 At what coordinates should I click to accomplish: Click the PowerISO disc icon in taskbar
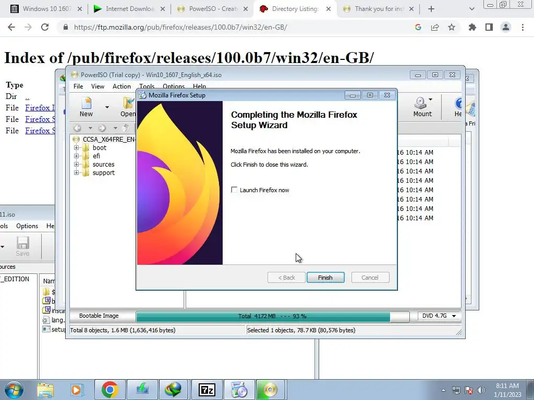click(270, 390)
